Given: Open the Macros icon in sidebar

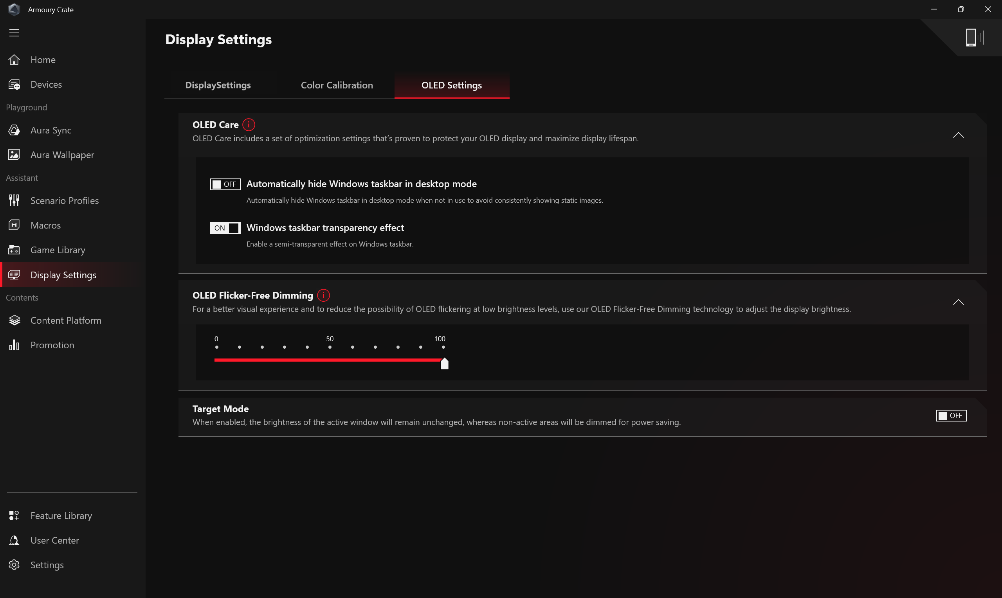Looking at the screenshot, I should point(14,225).
